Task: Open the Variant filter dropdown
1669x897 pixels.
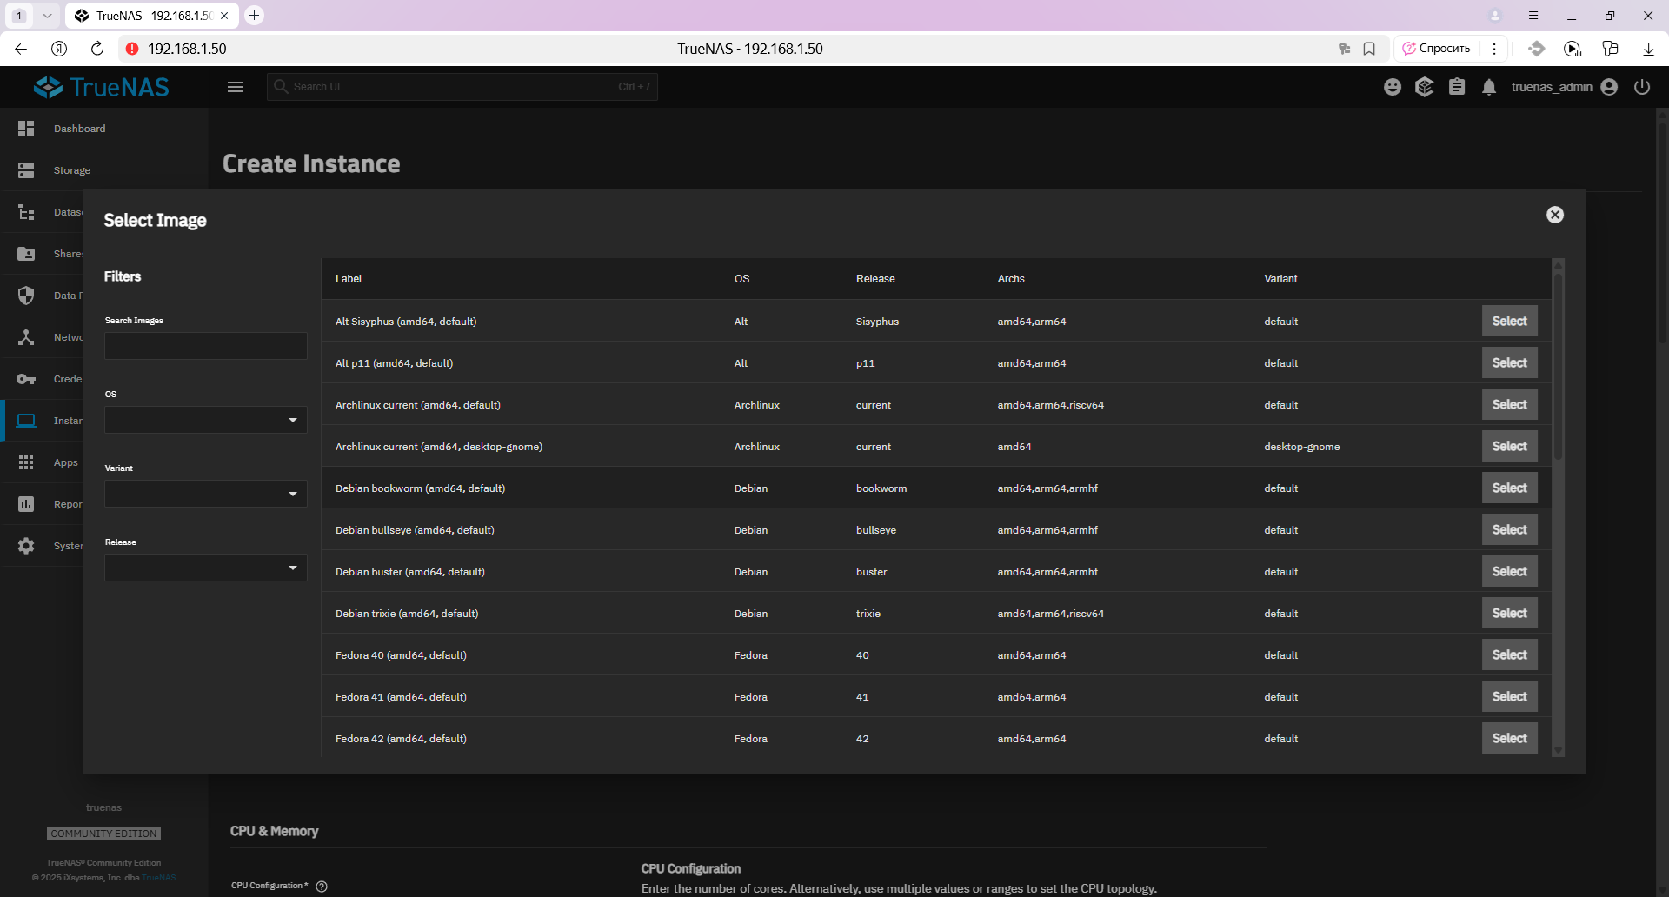Action: (x=206, y=494)
